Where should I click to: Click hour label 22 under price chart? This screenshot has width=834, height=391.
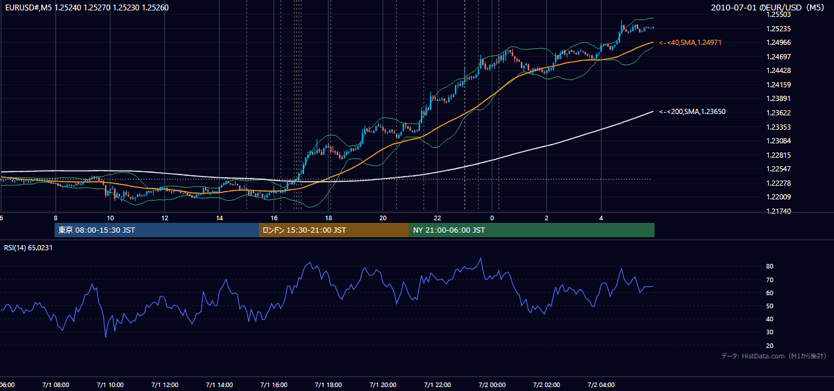(x=438, y=218)
